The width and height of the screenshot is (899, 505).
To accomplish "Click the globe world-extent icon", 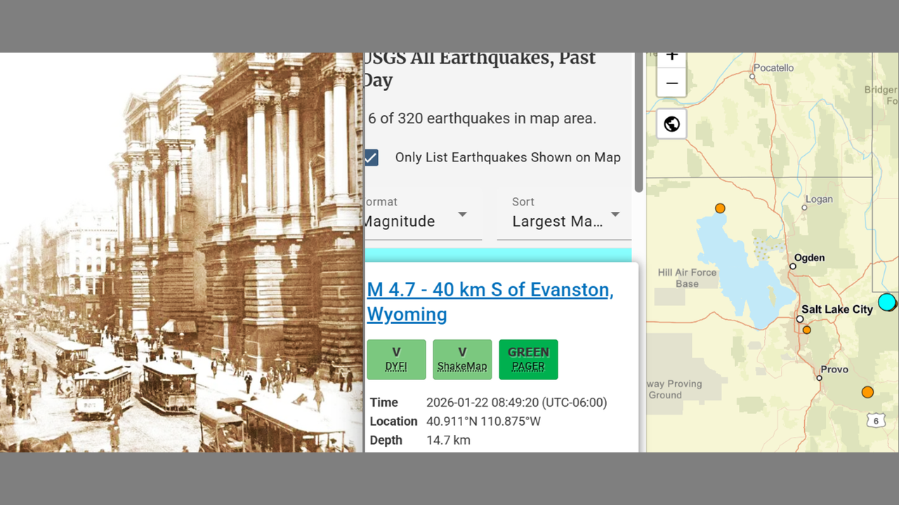I will click(x=671, y=124).
